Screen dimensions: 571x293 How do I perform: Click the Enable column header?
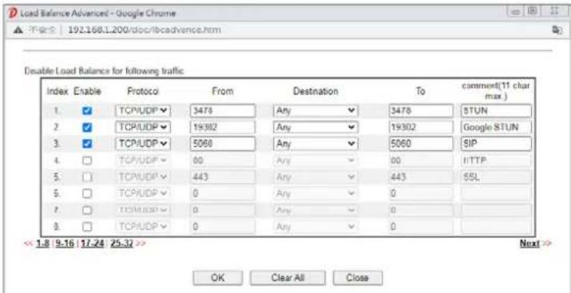pos(87,92)
